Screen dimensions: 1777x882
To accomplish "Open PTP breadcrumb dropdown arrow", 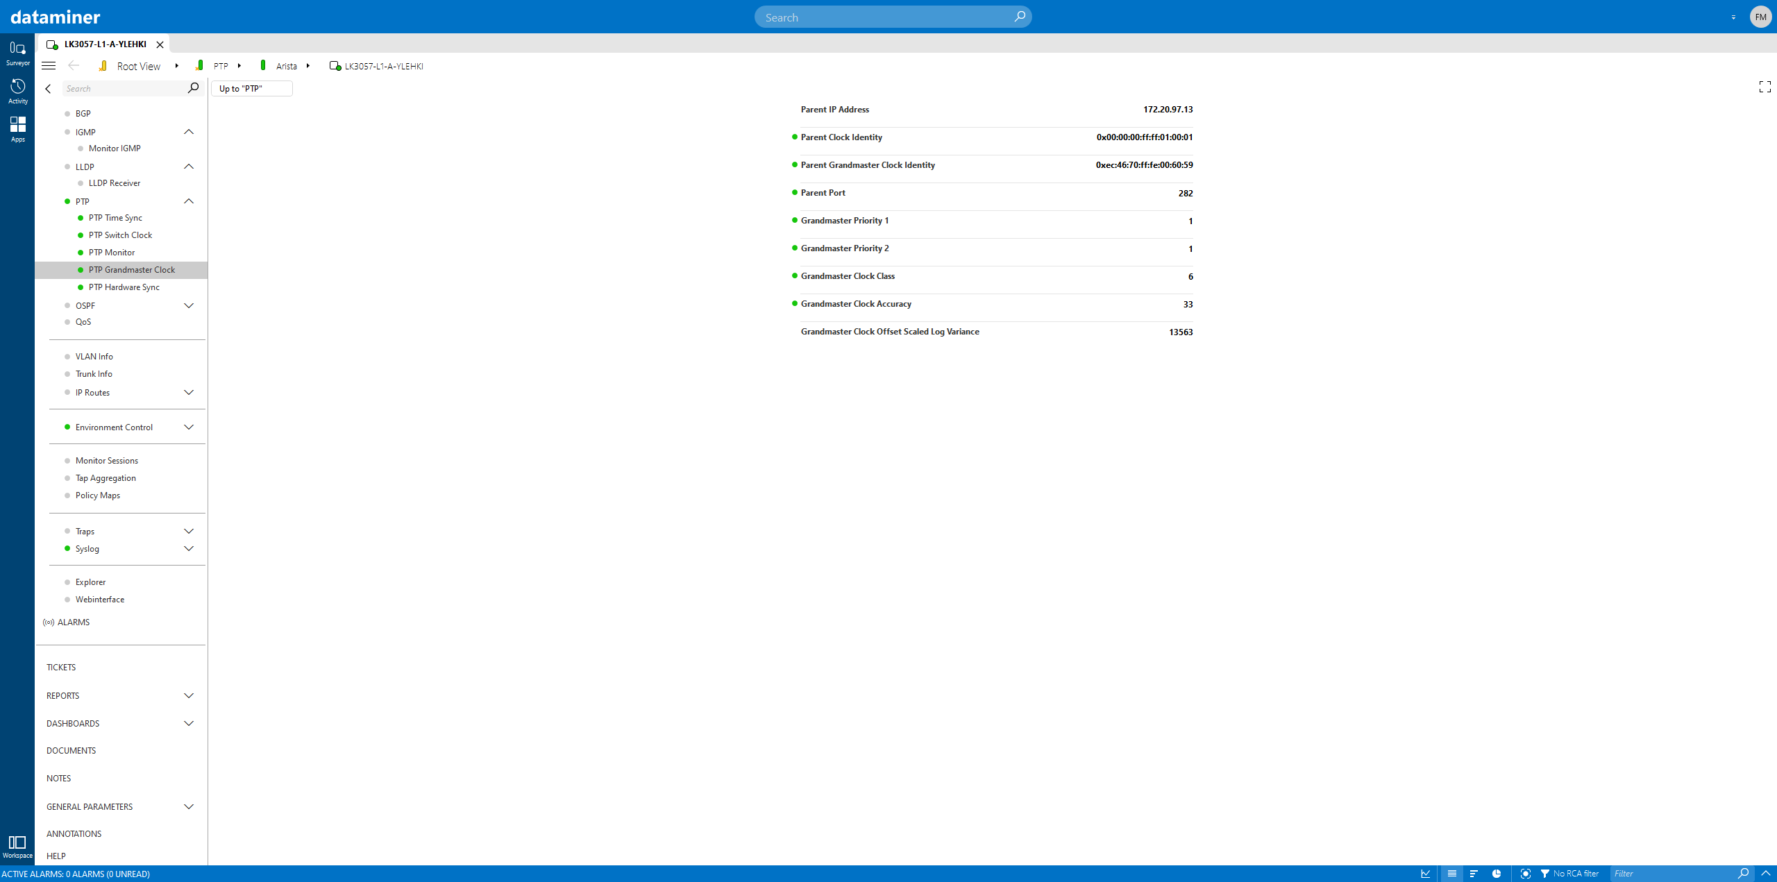I will (239, 66).
